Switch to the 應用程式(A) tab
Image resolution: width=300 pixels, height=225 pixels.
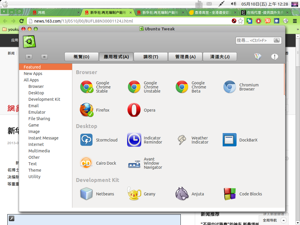116,57
